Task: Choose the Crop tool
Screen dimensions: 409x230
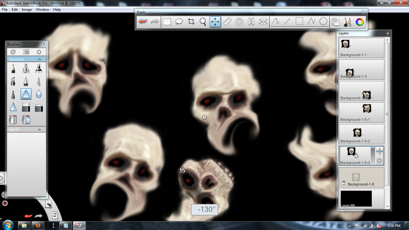Action: [x=191, y=22]
